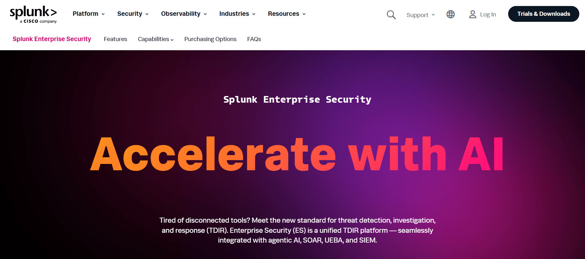
Task: Select the language globe in the navigation bar
Action: (450, 14)
